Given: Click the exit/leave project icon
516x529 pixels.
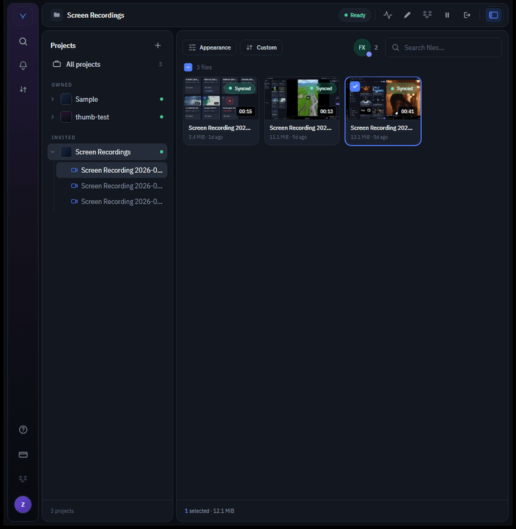Looking at the screenshot, I should tap(466, 15).
